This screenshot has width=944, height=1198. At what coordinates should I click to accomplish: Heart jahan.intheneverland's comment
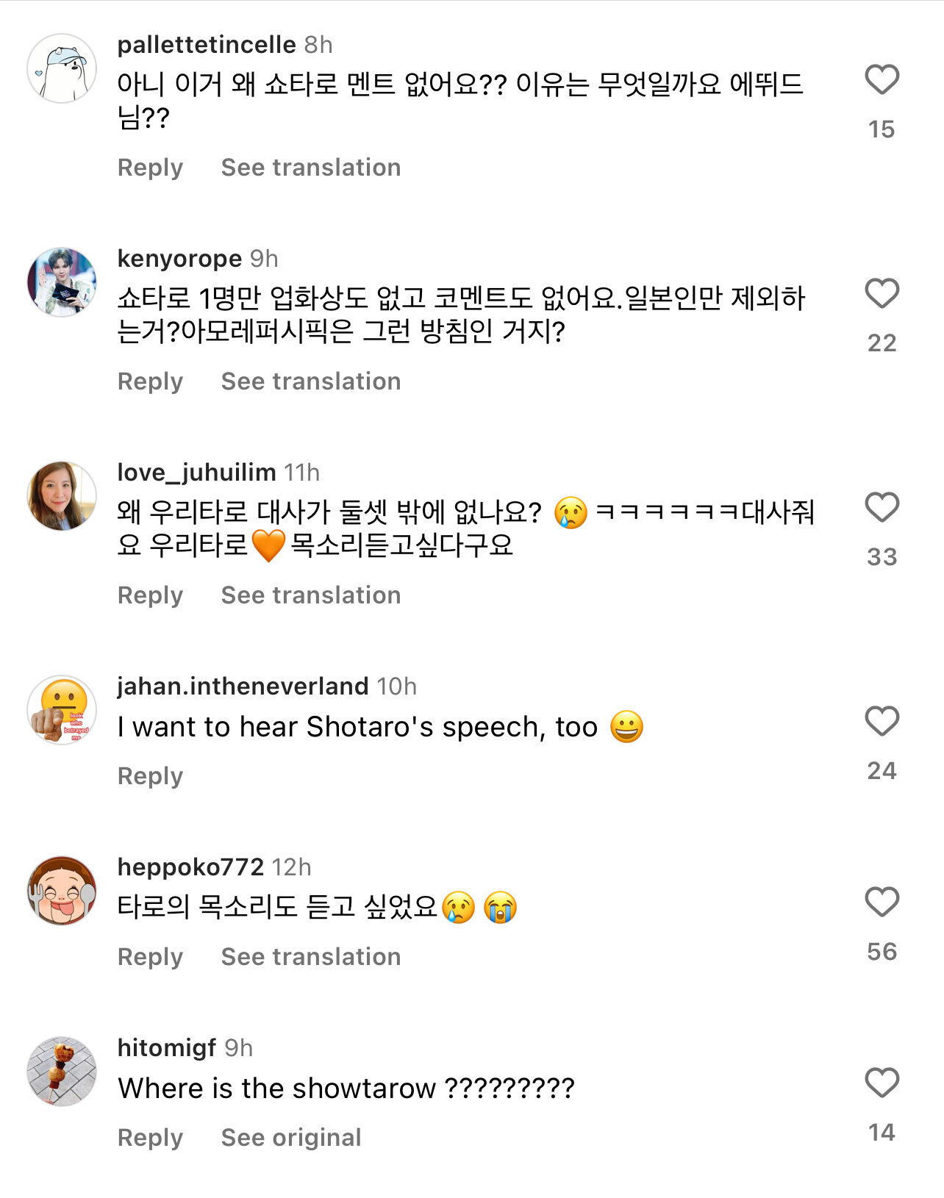(882, 722)
